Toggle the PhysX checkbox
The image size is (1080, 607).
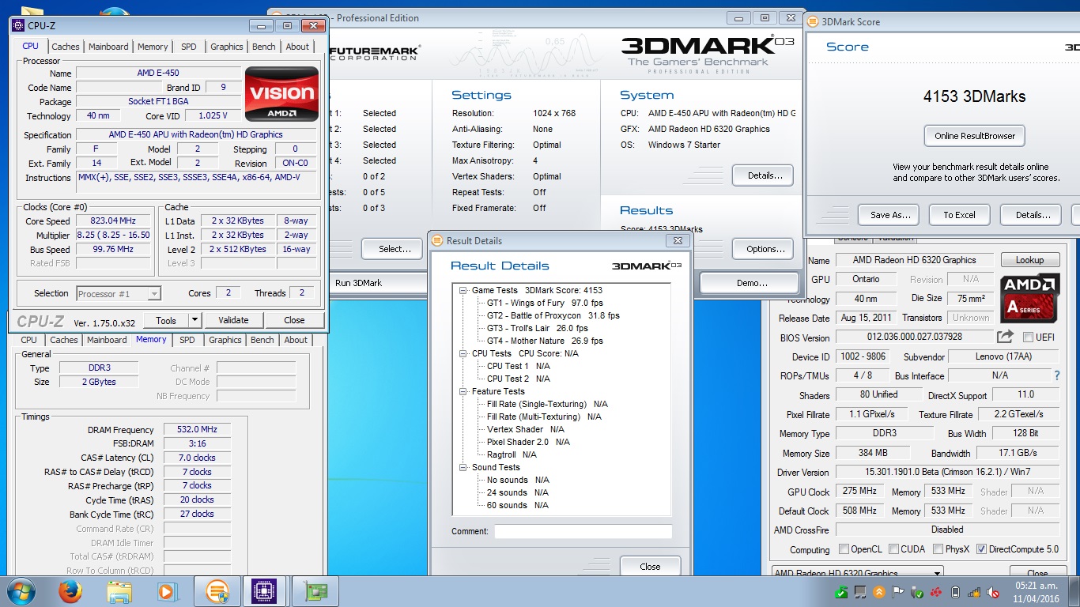point(938,549)
